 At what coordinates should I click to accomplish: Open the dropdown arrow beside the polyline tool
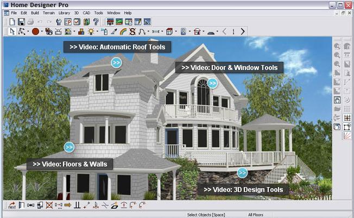(x=28, y=31)
